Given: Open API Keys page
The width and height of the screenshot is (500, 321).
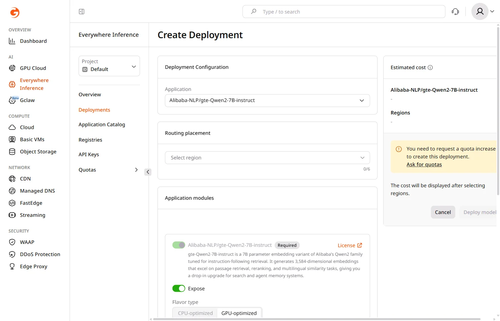Looking at the screenshot, I should coord(89,154).
